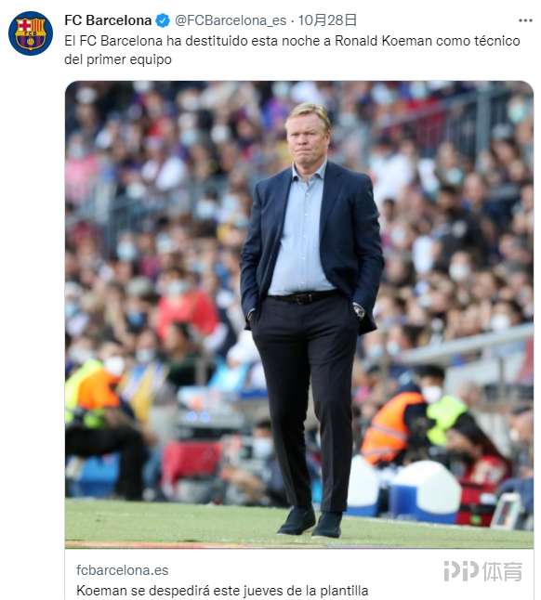541x600 pixels.
Task: Open article 'Koeman se despedirá este jueves'
Action: (222, 591)
